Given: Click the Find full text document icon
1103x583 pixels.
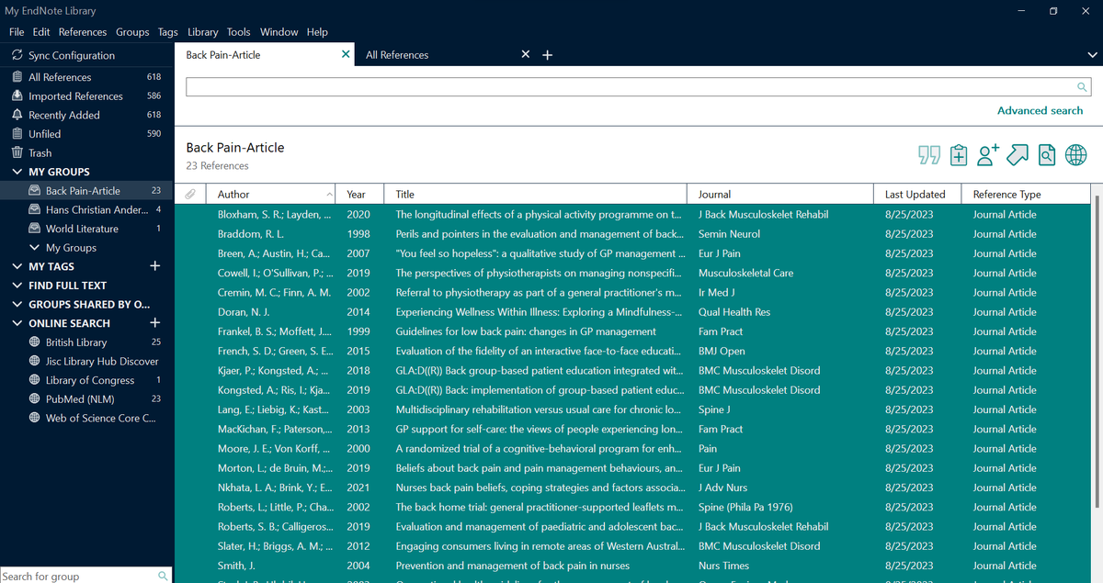Looking at the screenshot, I should pos(1047,155).
